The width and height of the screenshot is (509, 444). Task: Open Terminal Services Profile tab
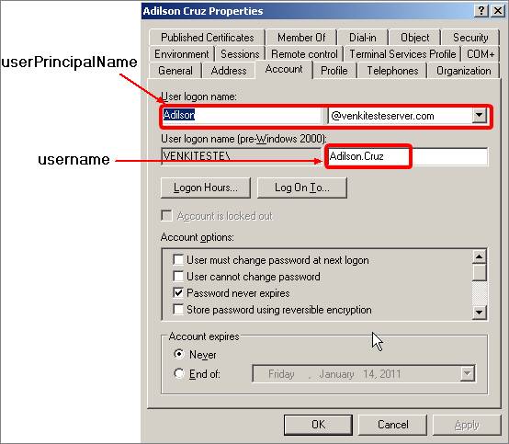(402, 54)
